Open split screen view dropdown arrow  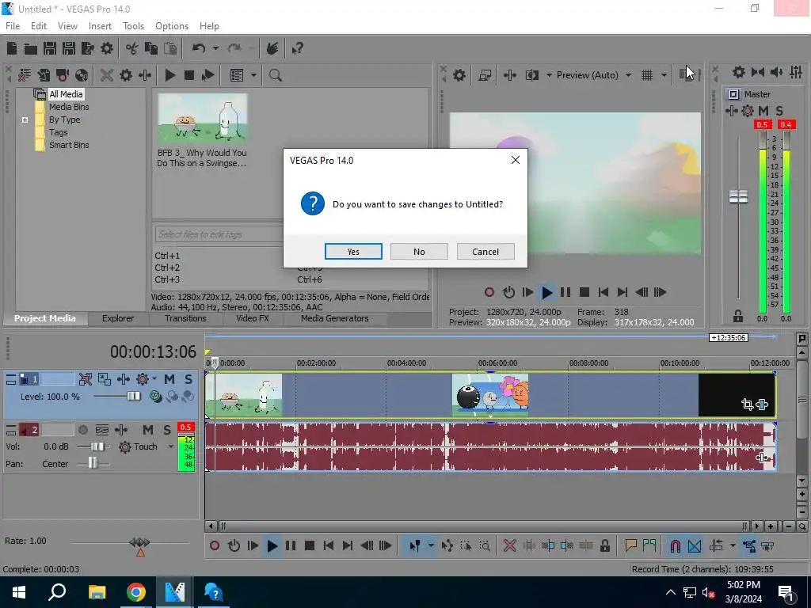pyautogui.click(x=549, y=75)
